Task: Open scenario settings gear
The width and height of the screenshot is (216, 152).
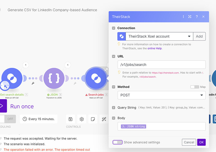Action: (x=82, y=119)
